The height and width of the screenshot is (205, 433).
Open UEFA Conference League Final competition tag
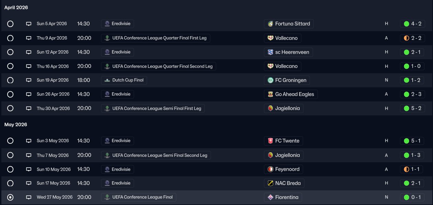click(139, 197)
